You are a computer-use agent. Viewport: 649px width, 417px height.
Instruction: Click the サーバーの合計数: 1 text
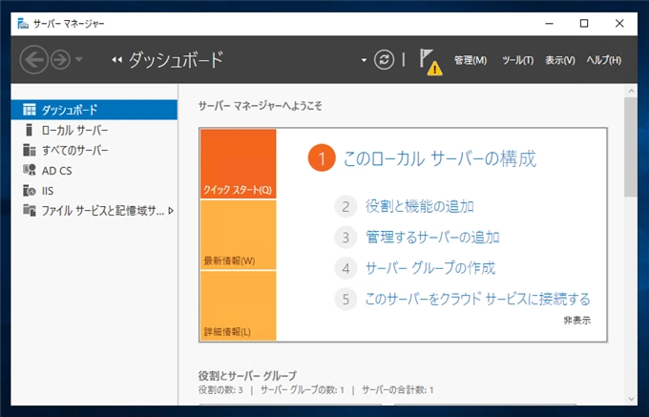398,389
